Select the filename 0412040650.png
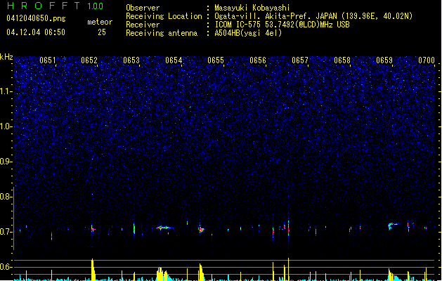Image resolution: width=442 pixels, height=281 pixels. 36,18
